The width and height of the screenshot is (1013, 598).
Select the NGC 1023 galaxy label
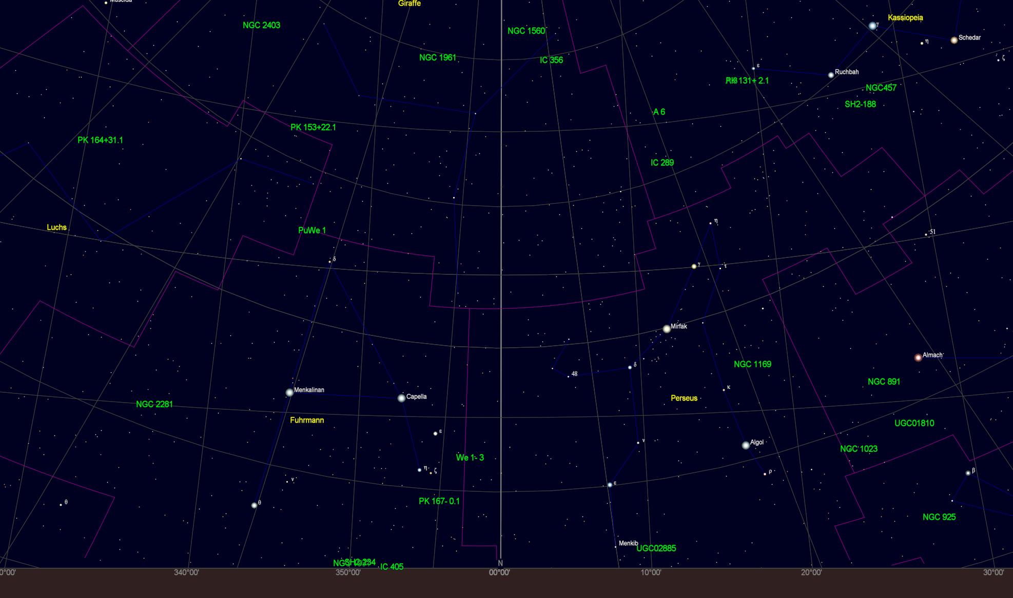point(859,449)
